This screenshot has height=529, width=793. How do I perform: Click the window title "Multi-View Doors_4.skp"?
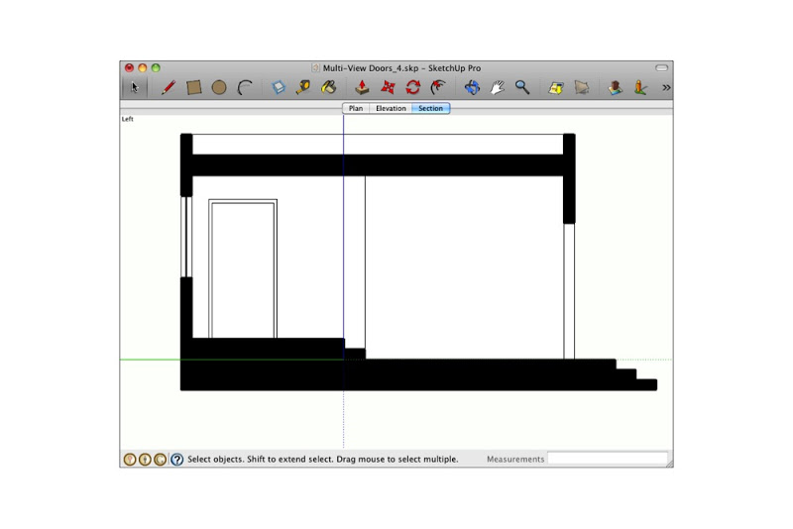(371, 68)
